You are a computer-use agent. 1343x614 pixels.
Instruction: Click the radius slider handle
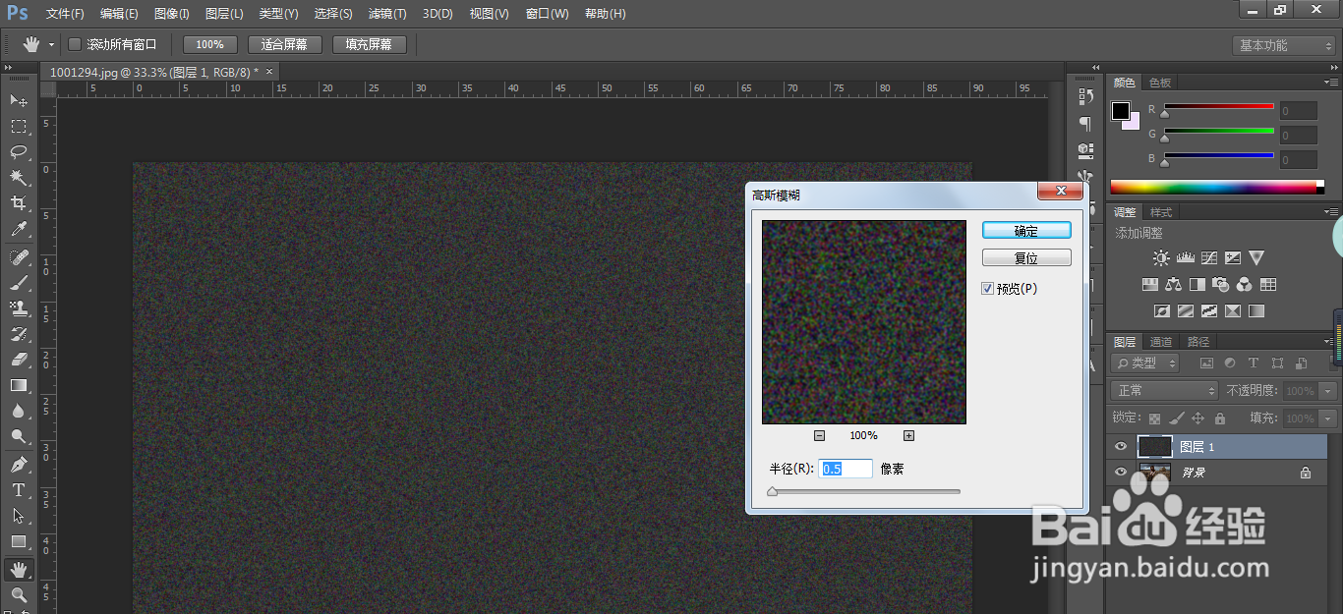[x=772, y=491]
